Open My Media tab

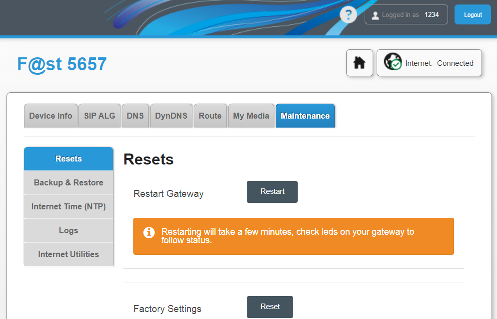(251, 116)
